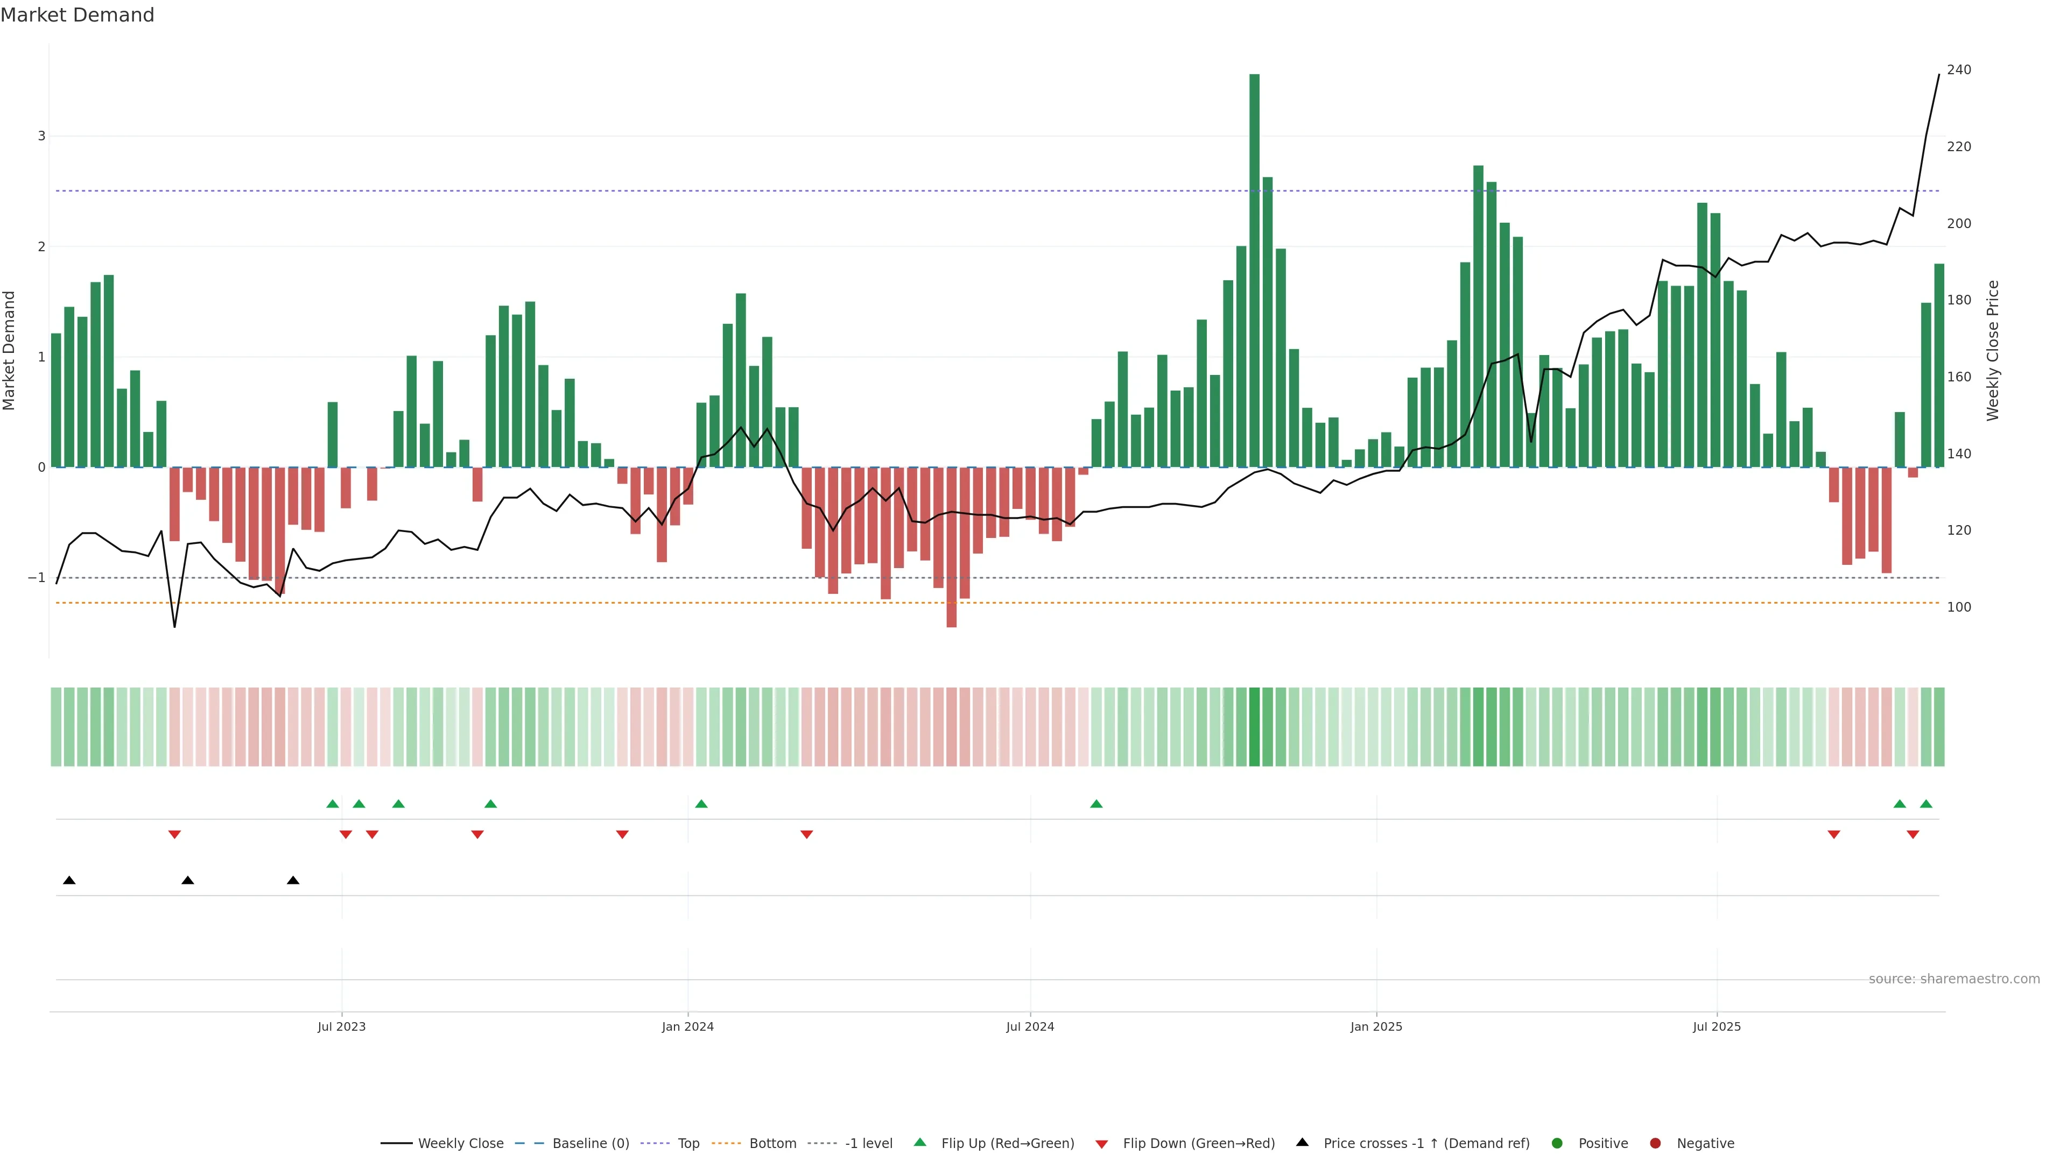Click the Jul 2024 x-axis label
2067x1162 pixels.
1030,1026
